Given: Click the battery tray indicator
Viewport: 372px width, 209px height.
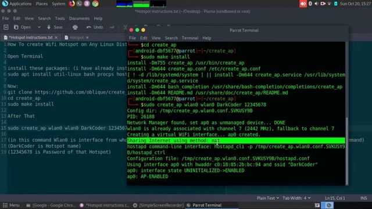Looking at the screenshot, I should 336,4.
